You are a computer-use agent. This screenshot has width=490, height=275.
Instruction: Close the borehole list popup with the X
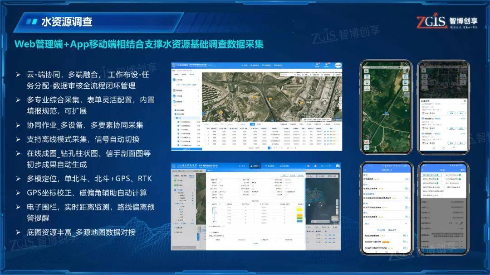pyautogui.click(x=464, y=100)
